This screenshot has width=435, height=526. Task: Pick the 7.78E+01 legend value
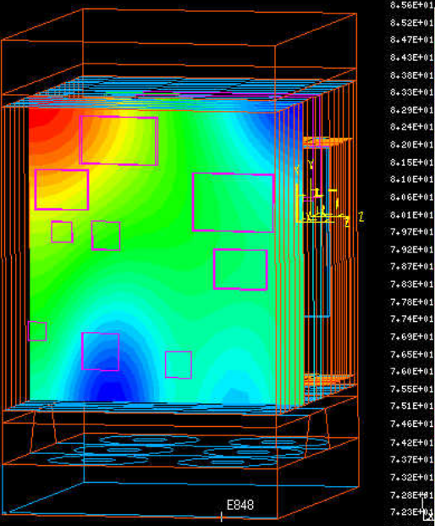[412, 302]
